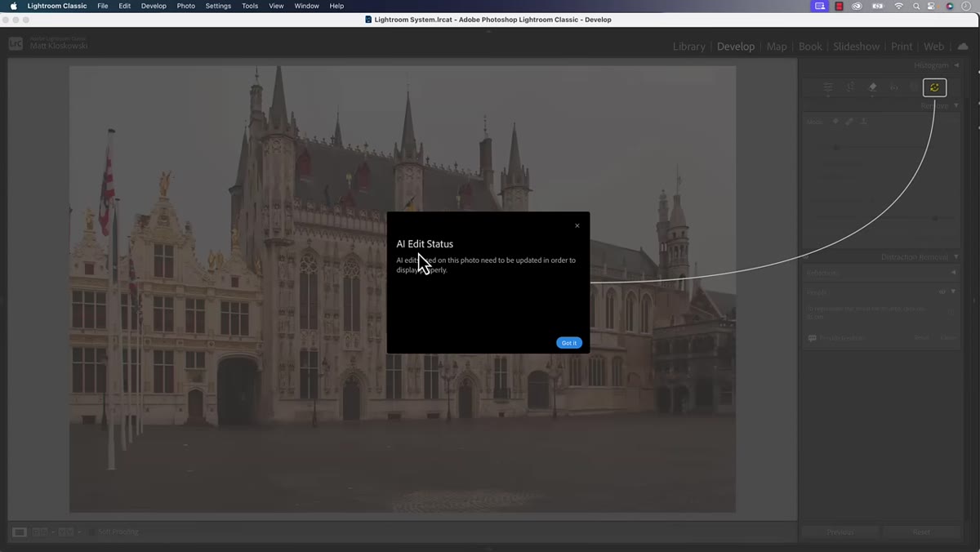The width and height of the screenshot is (980, 552).
Task: Open the Window menu
Action: [x=307, y=6]
